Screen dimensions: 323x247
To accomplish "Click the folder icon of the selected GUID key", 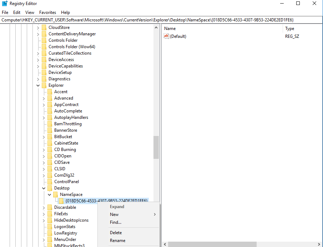I will point(61,201).
